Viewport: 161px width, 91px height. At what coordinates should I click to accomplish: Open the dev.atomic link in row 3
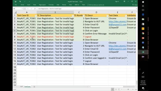click(x=118, y=21)
